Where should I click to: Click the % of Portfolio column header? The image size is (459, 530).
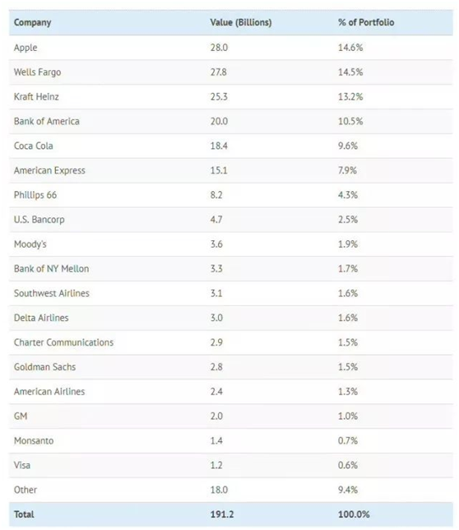(x=366, y=22)
